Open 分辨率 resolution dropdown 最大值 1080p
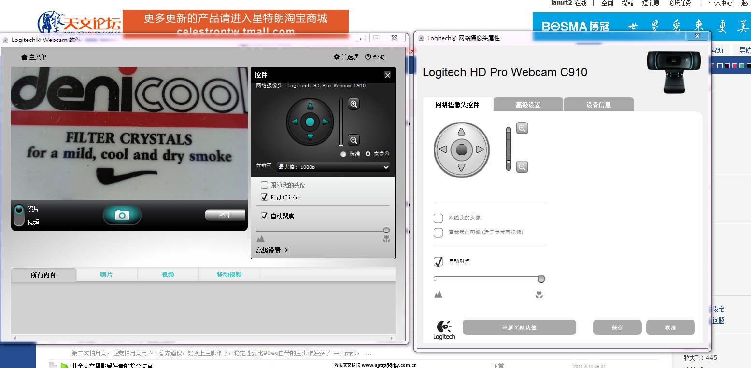The width and height of the screenshot is (751, 368). click(333, 167)
